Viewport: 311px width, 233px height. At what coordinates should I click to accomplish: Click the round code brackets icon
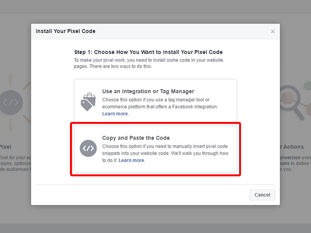tap(88, 148)
